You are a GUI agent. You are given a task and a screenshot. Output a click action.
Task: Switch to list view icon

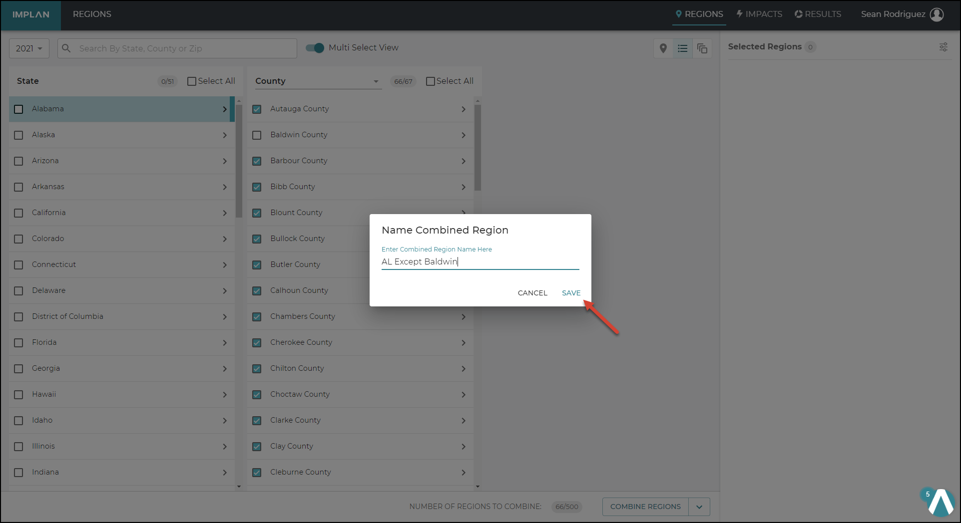click(682, 48)
